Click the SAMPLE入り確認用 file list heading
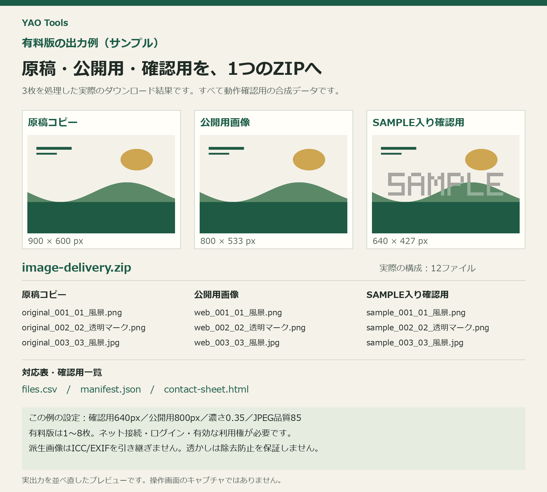The height and width of the screenshot is (492, 547). coord(408,295)
